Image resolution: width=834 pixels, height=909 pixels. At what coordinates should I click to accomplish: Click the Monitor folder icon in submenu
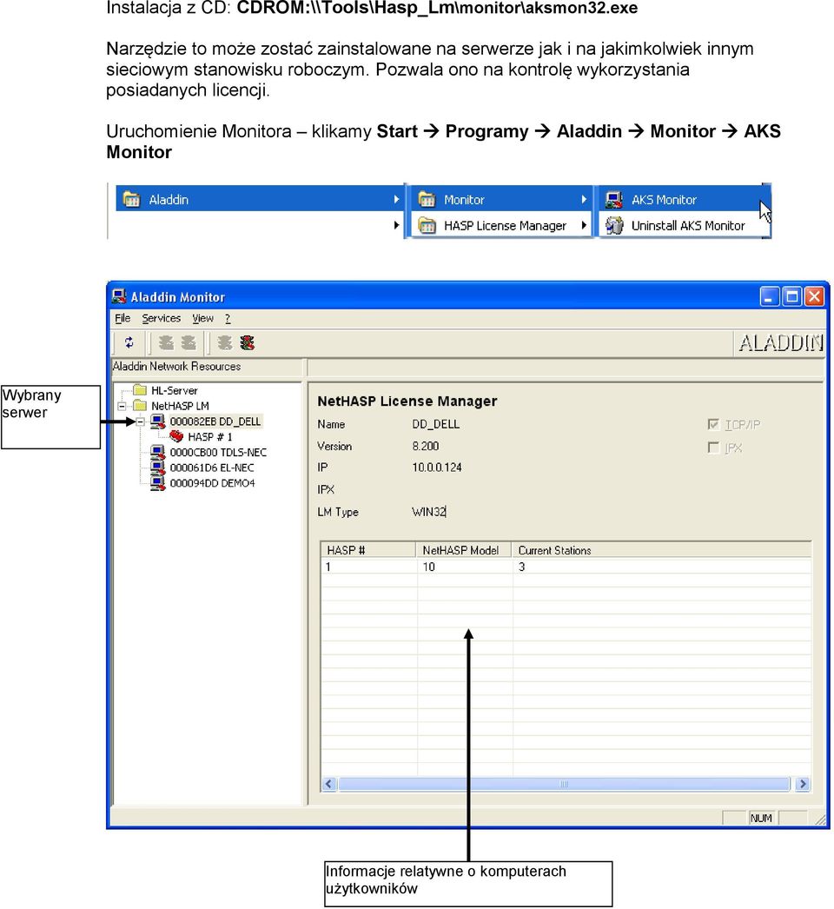click(x=427, y=199)
